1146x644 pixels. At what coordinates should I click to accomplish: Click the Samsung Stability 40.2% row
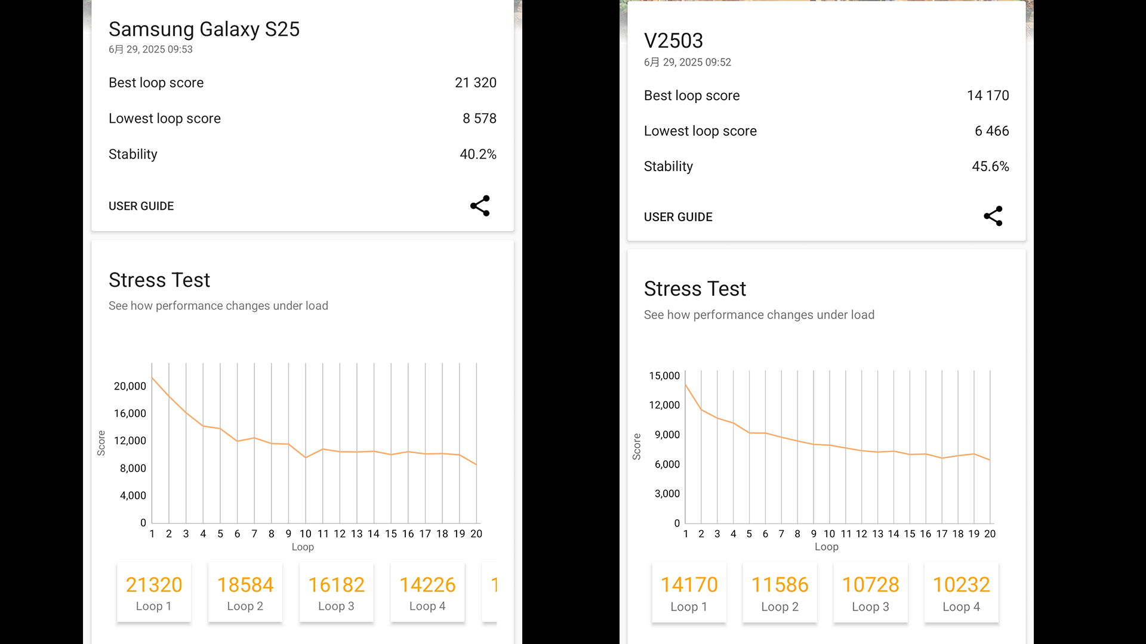click(x=303, y=154)
